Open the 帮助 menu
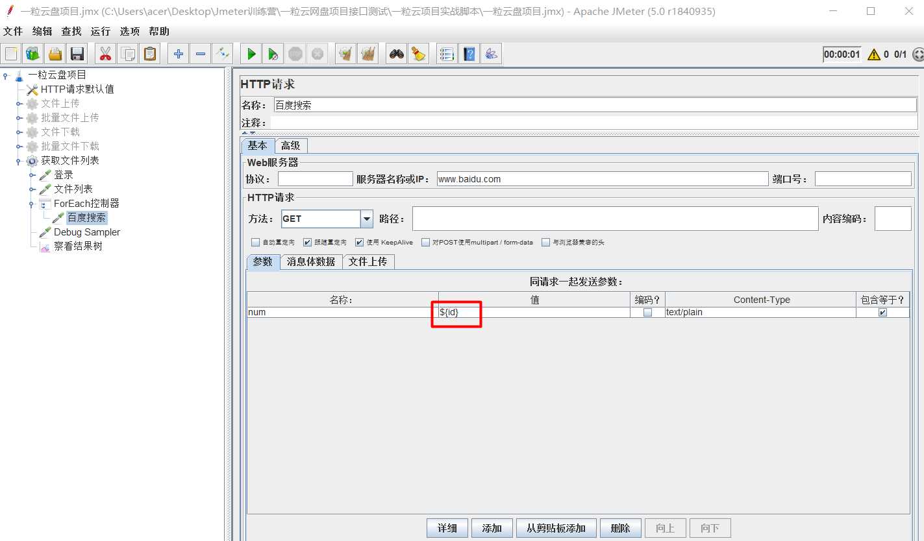 pyautogui.click(x=159, y=31)
